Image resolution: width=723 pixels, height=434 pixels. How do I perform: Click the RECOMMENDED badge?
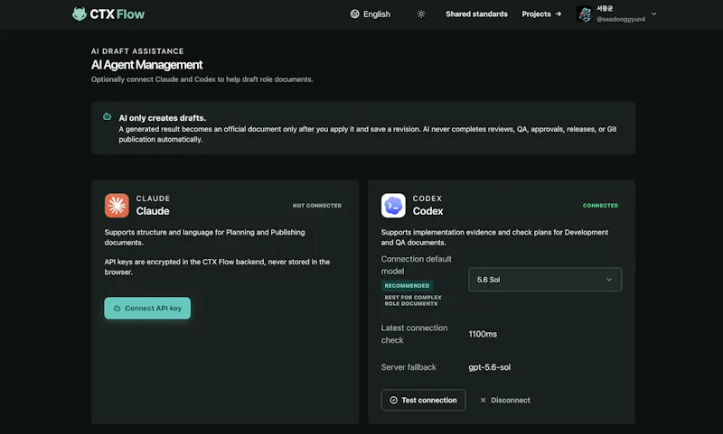(x=407, y=285)
